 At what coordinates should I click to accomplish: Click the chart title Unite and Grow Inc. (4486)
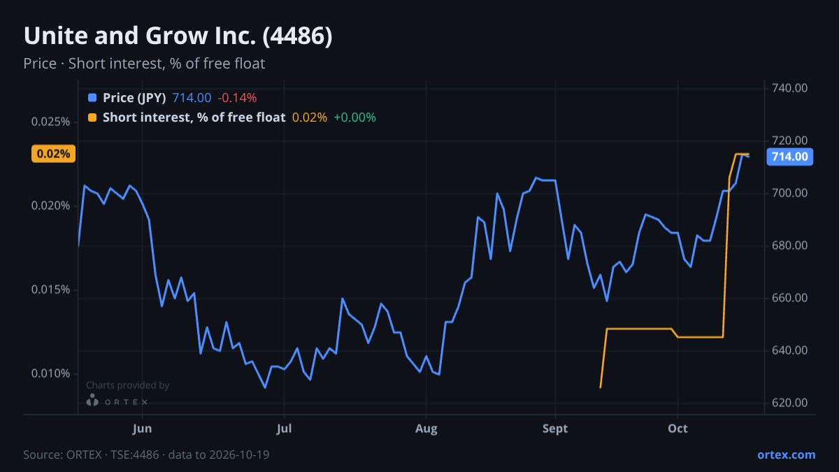click(178, 36)
